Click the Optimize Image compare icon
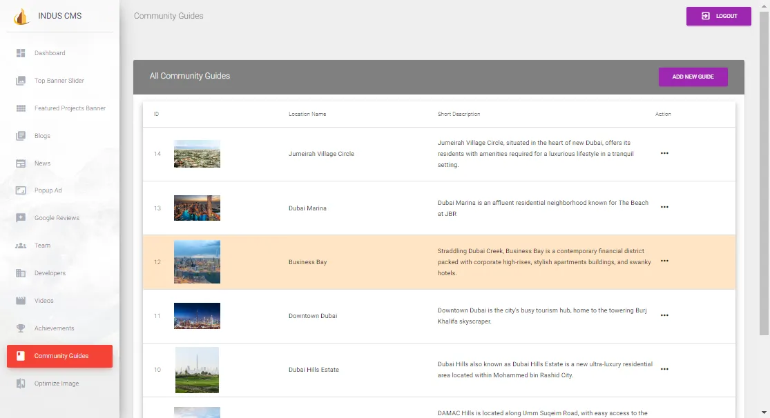770x418 pixels. click(21, 384)
